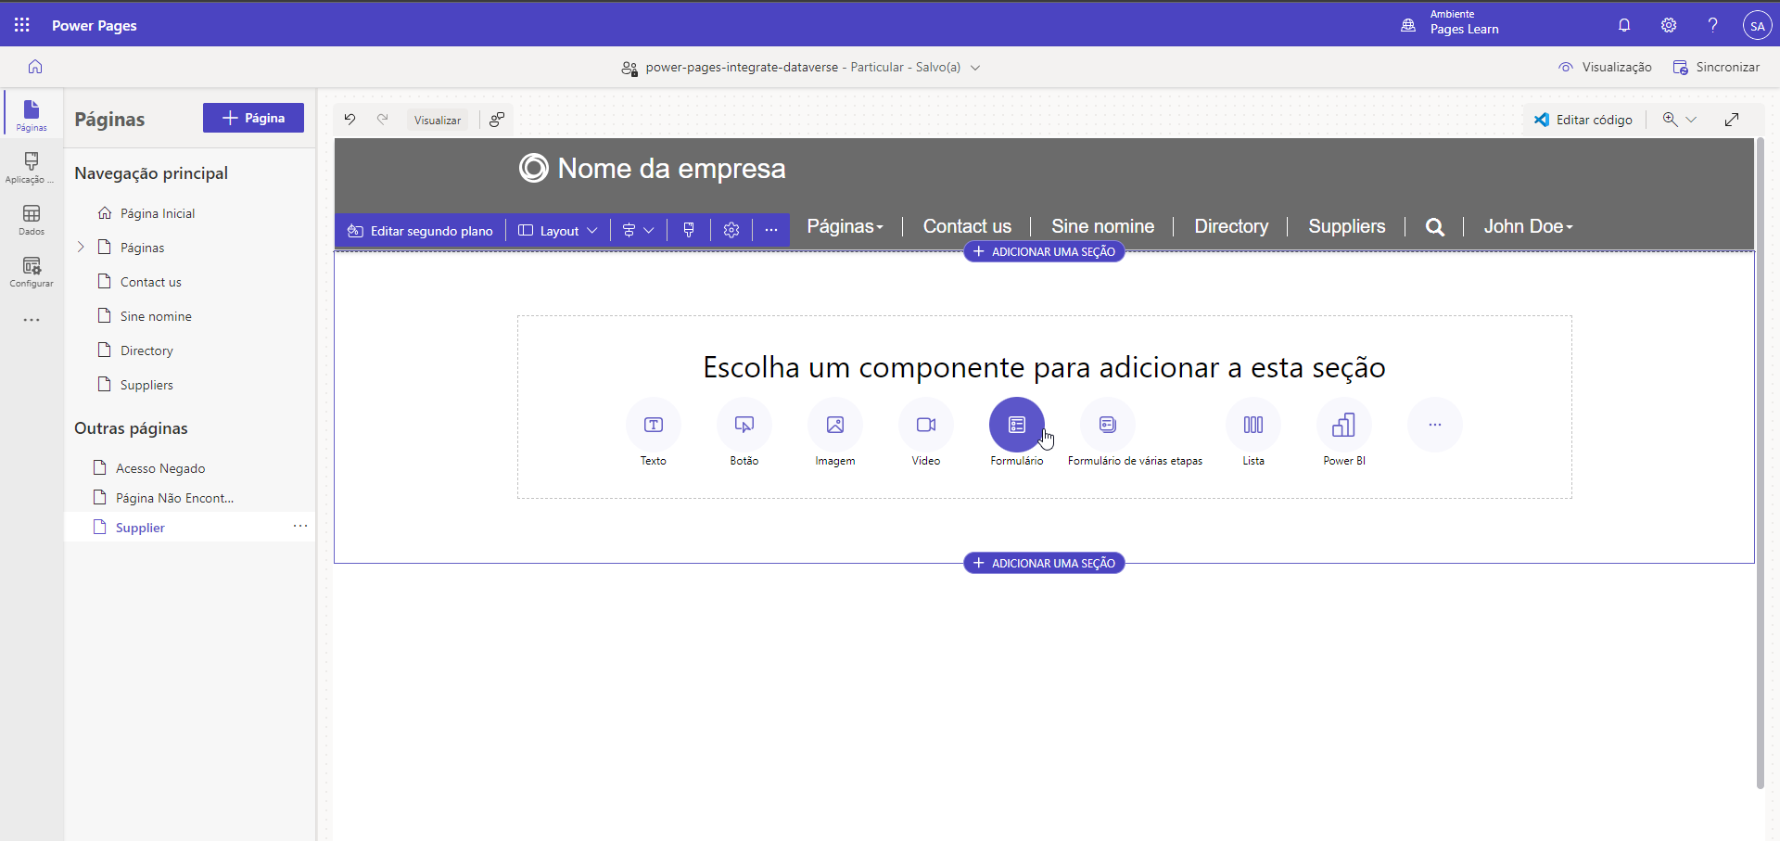Click Directory in the site header
Image resolution: width=1780 pixels, height=841 pixels.
point(1231,226)
